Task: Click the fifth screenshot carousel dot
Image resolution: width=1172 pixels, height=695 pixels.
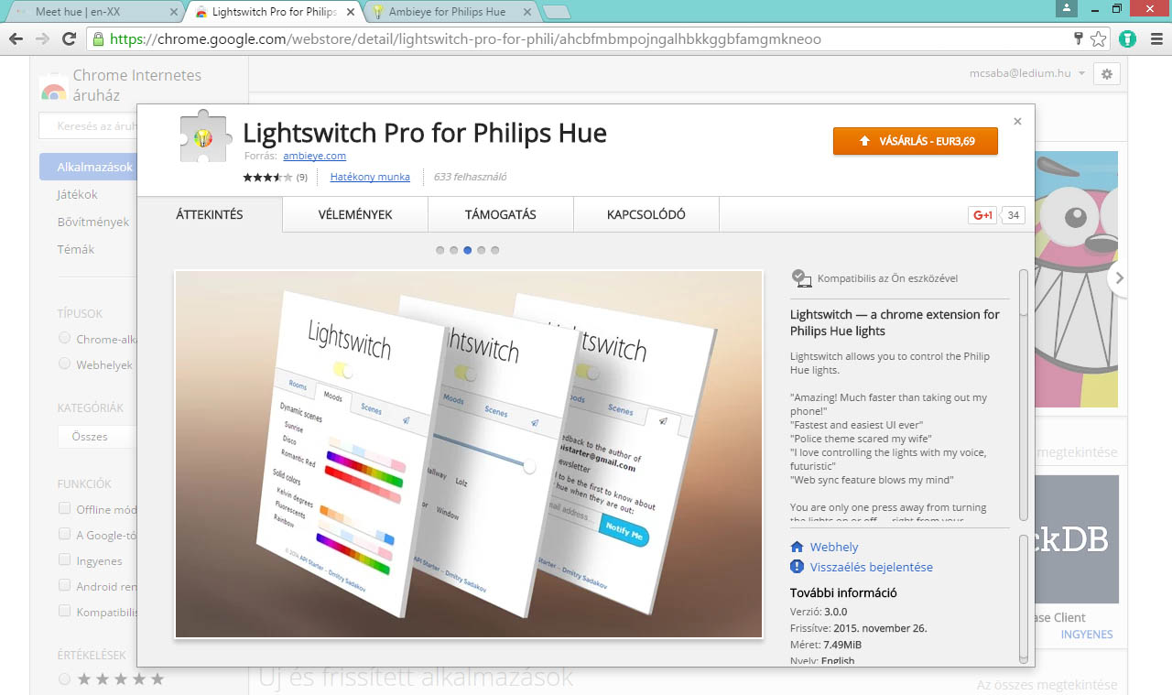Action: 495,250
